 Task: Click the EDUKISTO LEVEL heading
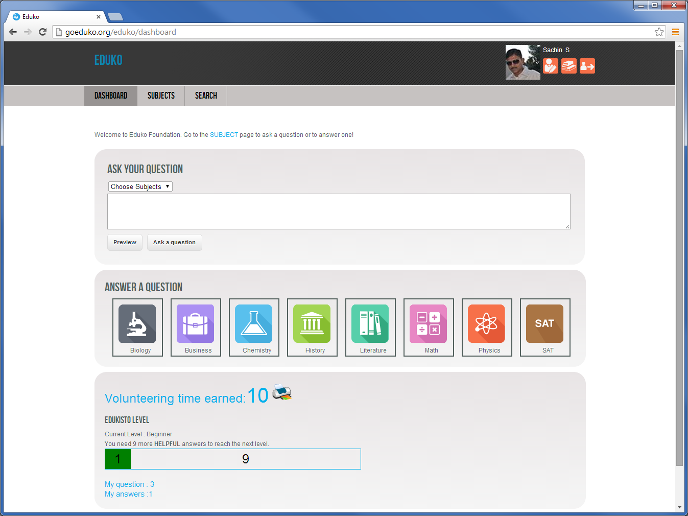[x=127, y=420]
